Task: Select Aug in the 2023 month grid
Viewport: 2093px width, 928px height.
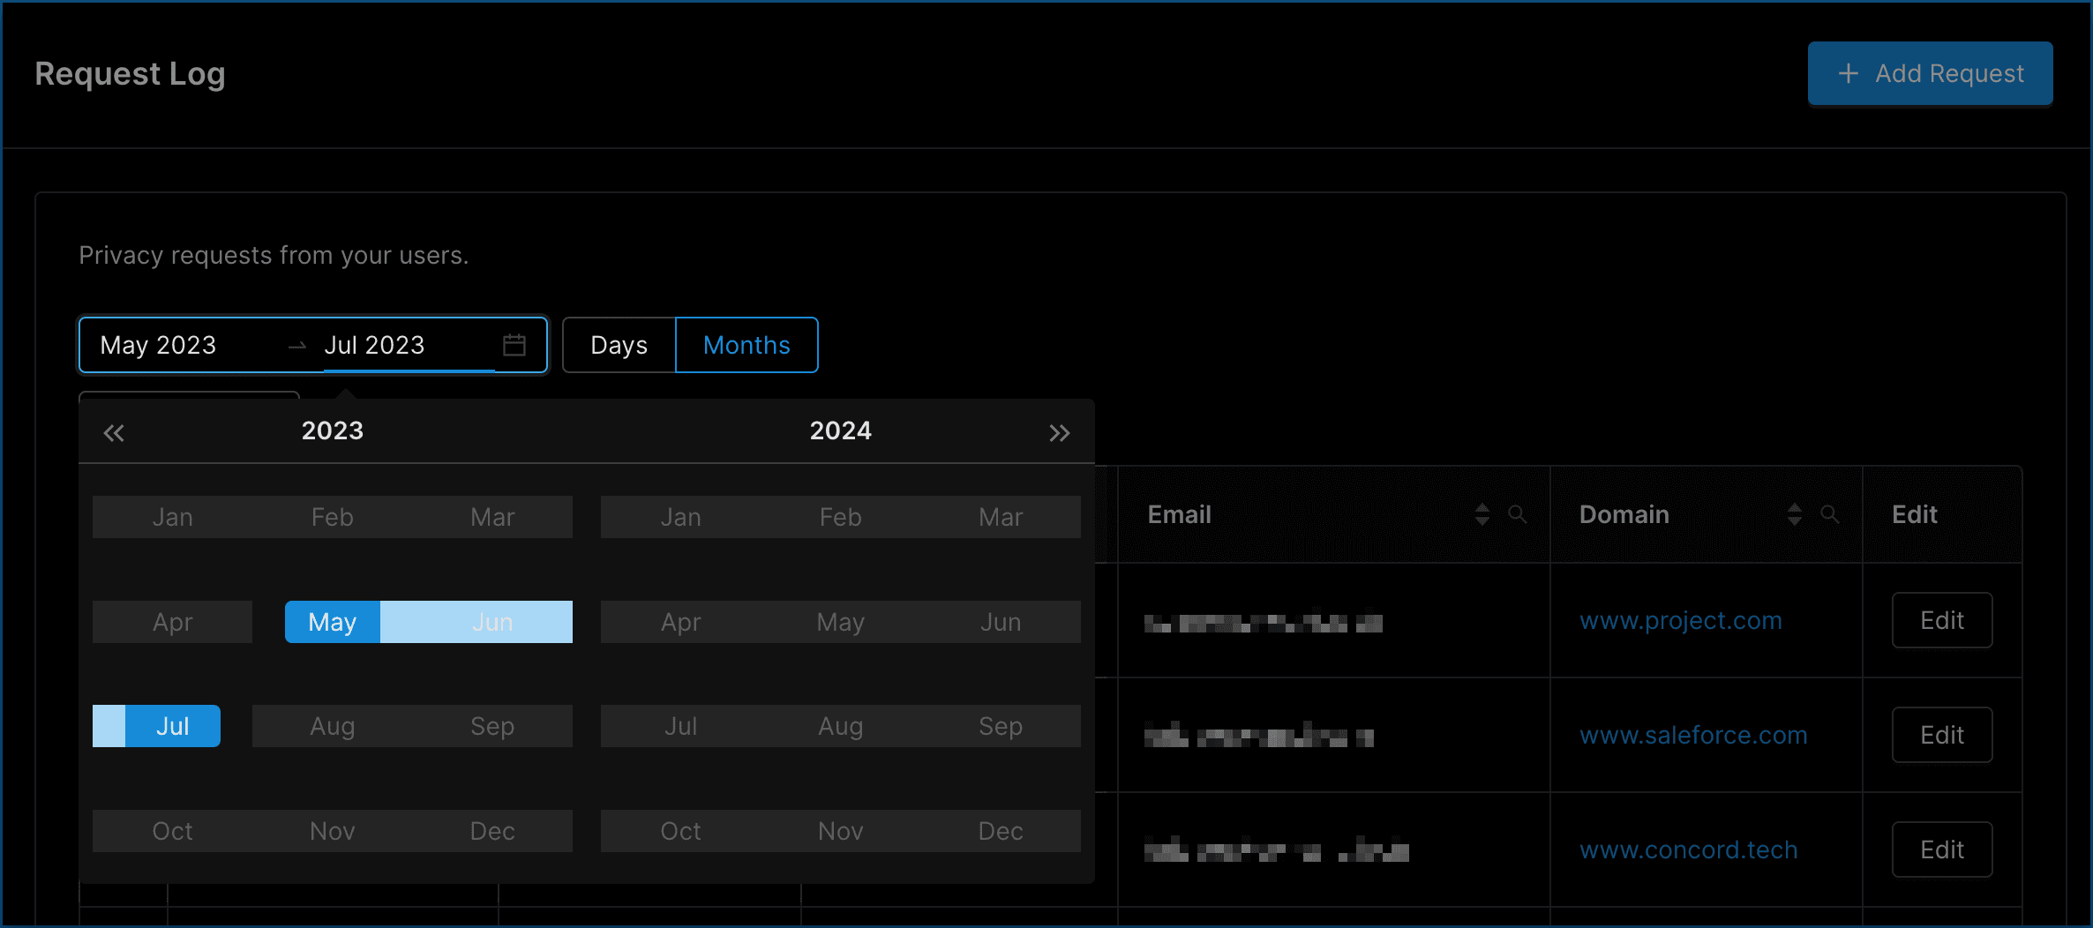Action: [333, 726]
